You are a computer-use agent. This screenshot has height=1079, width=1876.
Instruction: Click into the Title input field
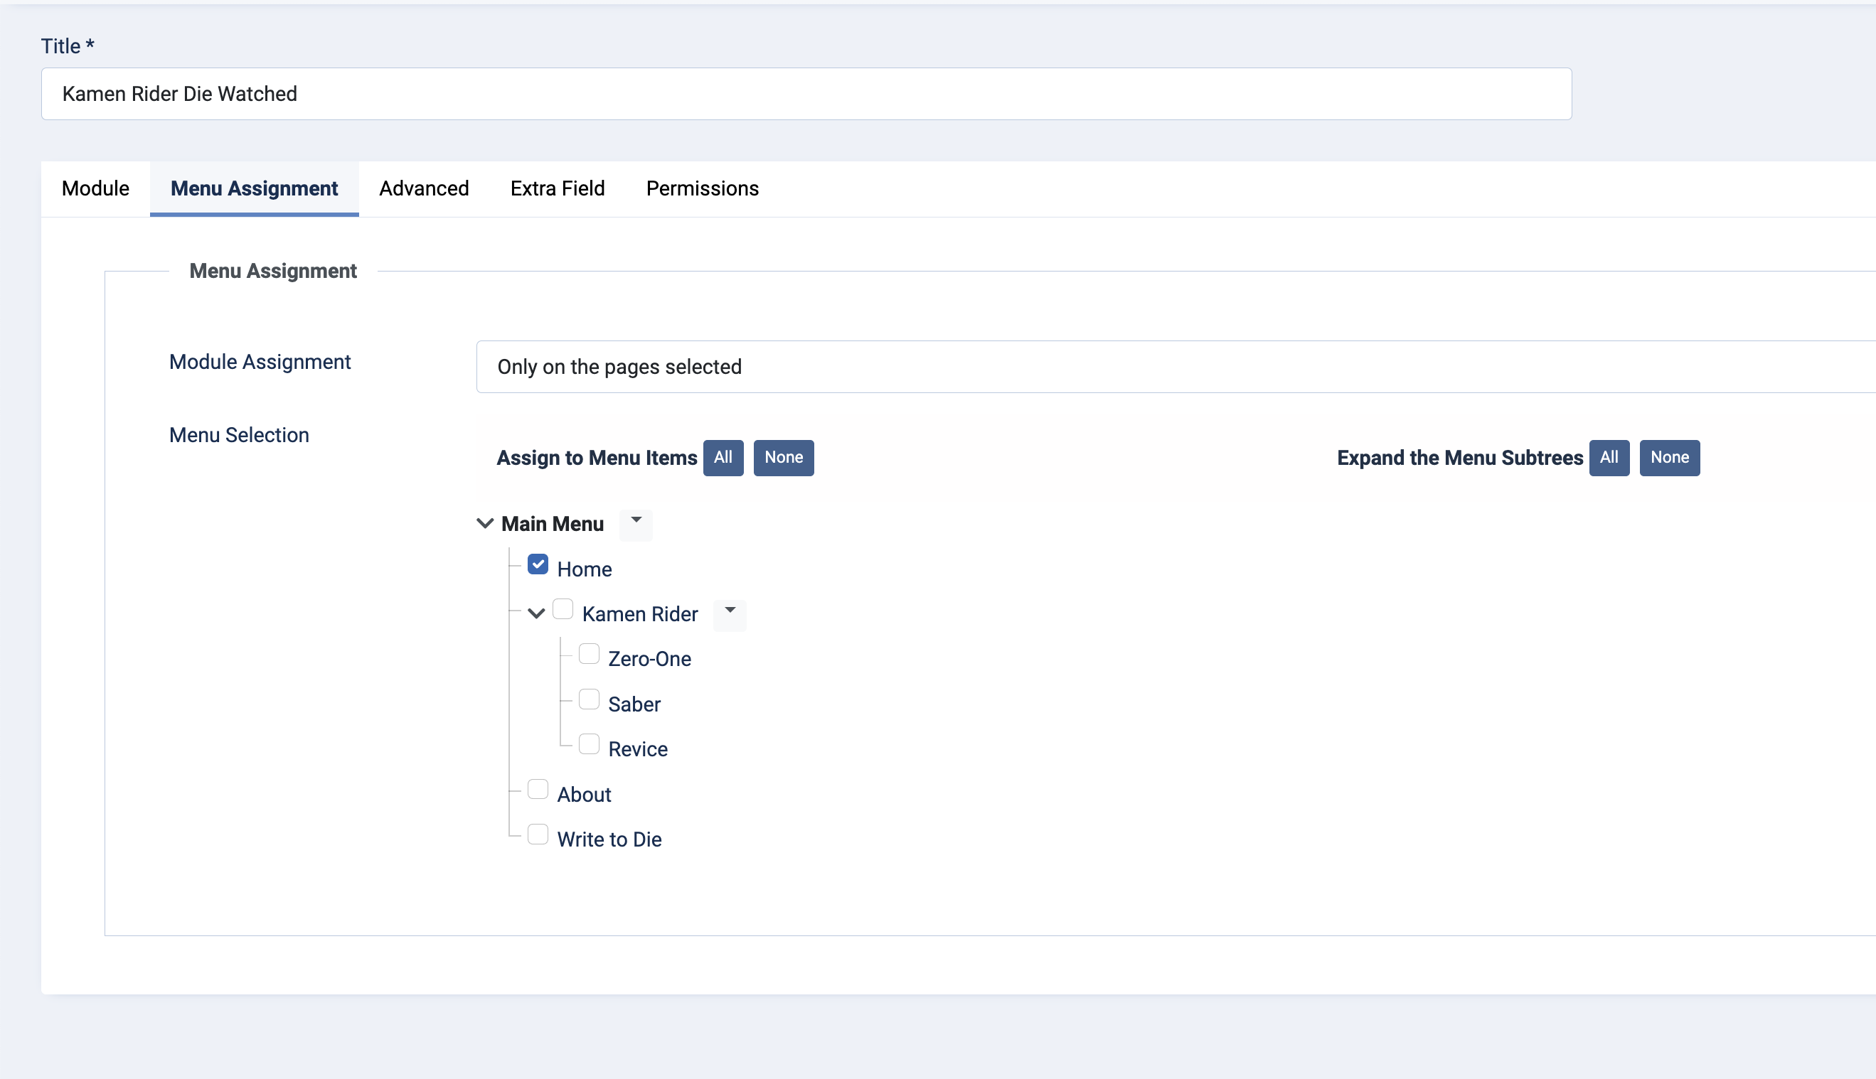coord(806,94)
